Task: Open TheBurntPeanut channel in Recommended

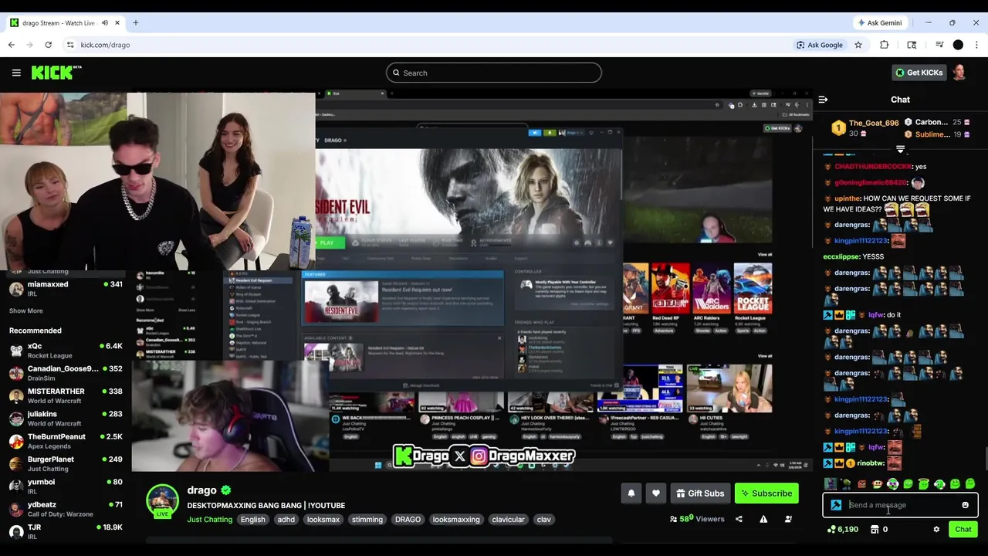Action: [66, 441]
